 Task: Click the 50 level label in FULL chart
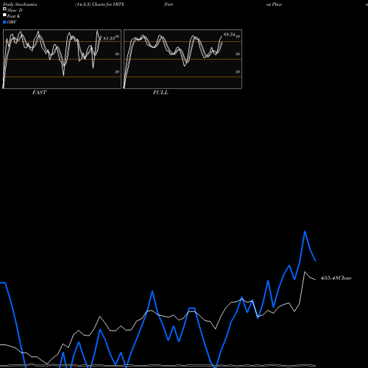tap(238, 54)
